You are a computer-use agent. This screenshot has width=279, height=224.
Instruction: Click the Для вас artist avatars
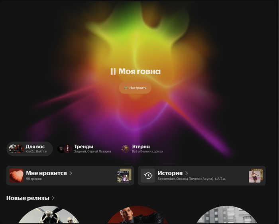16,149
